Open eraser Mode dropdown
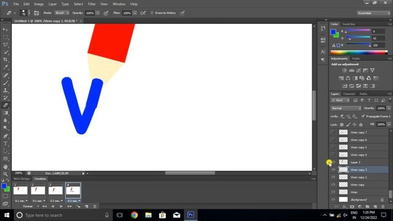 (61, 13)
